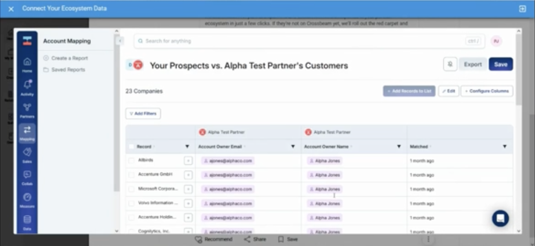Image resolution: width=535 pixels, height=246 pixels.
Task: Click the Alpha Test Partner logo icon by title
Action: (137, 65)
